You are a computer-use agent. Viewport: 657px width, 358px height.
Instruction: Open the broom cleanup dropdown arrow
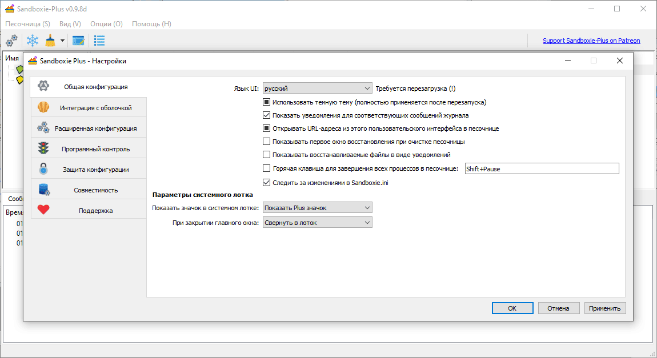(x=62, y=41)
